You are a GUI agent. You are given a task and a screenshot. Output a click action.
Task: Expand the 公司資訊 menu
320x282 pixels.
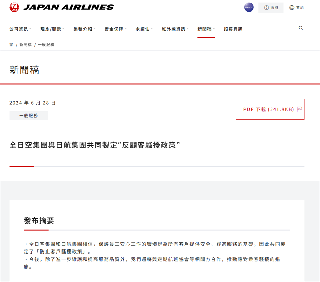pyautogui.click(x=20, y=29)
